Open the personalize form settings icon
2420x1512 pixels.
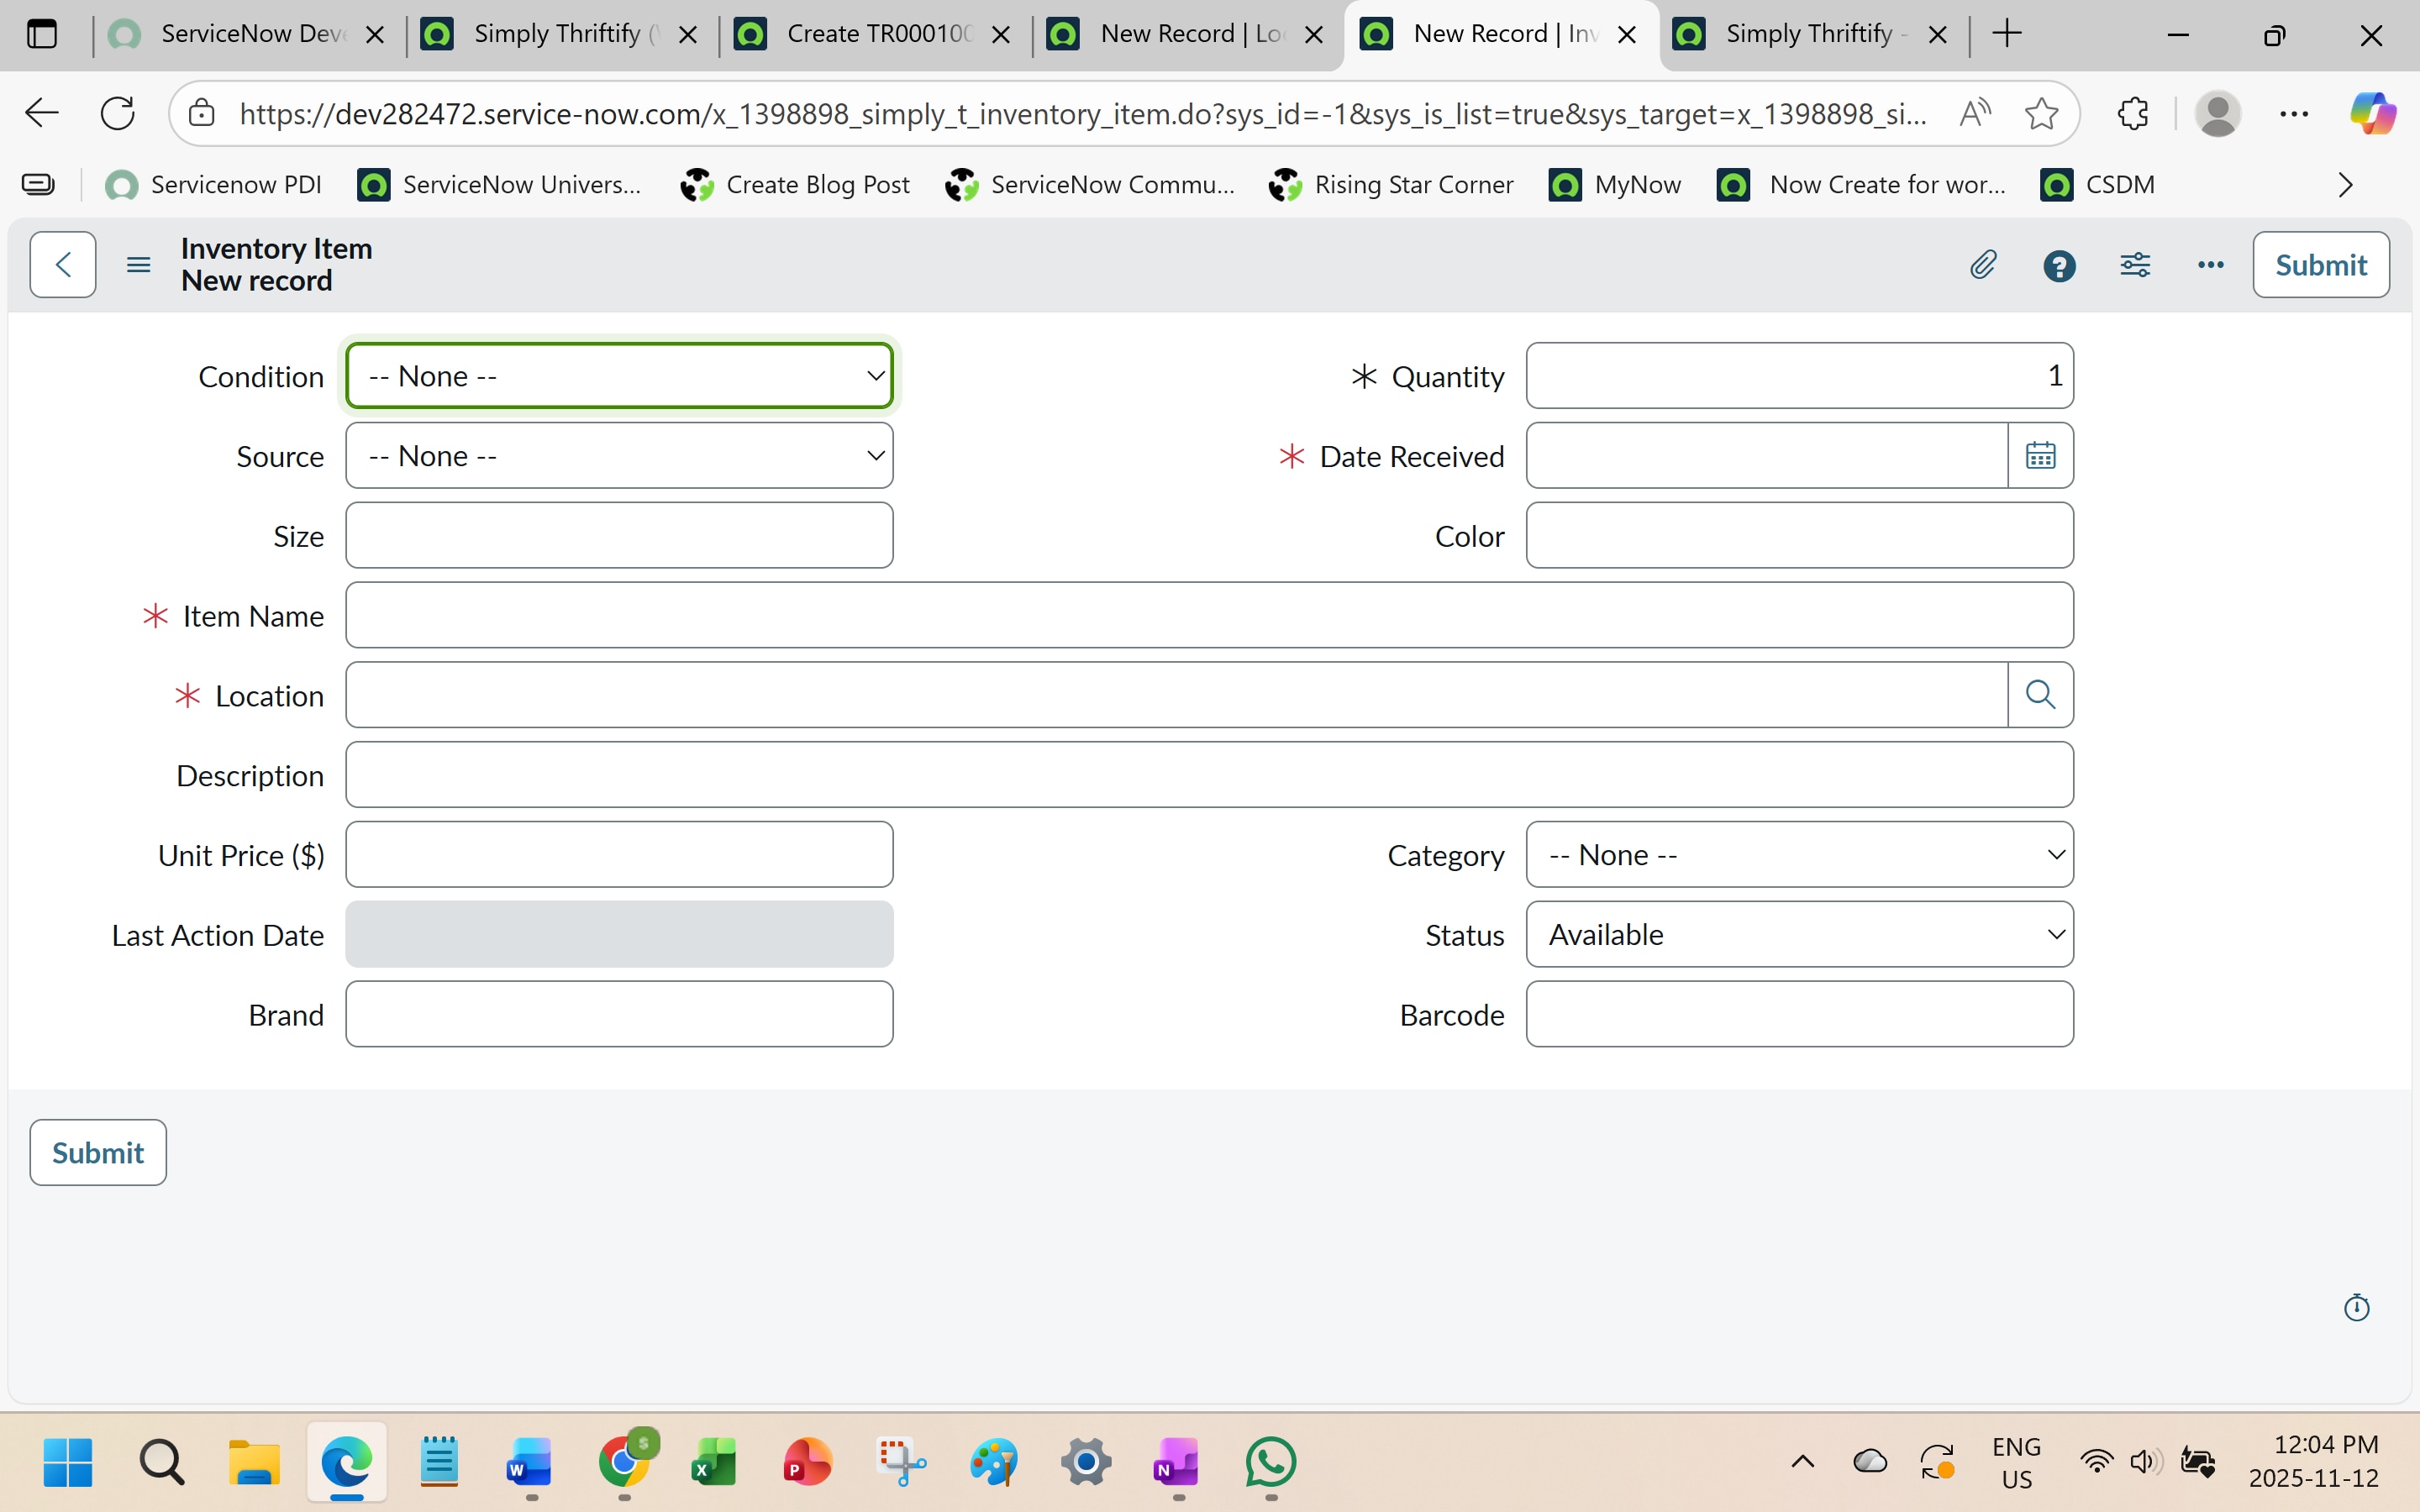[2135, 265]
